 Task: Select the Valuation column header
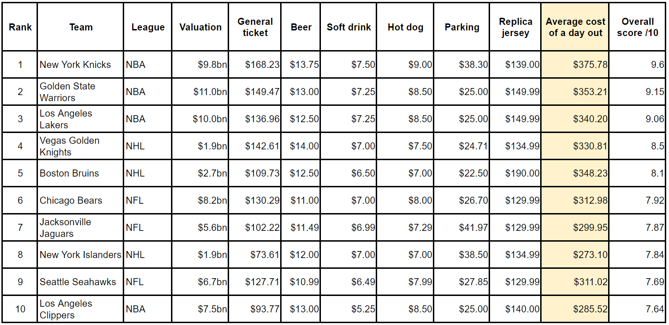coord(200,27)
